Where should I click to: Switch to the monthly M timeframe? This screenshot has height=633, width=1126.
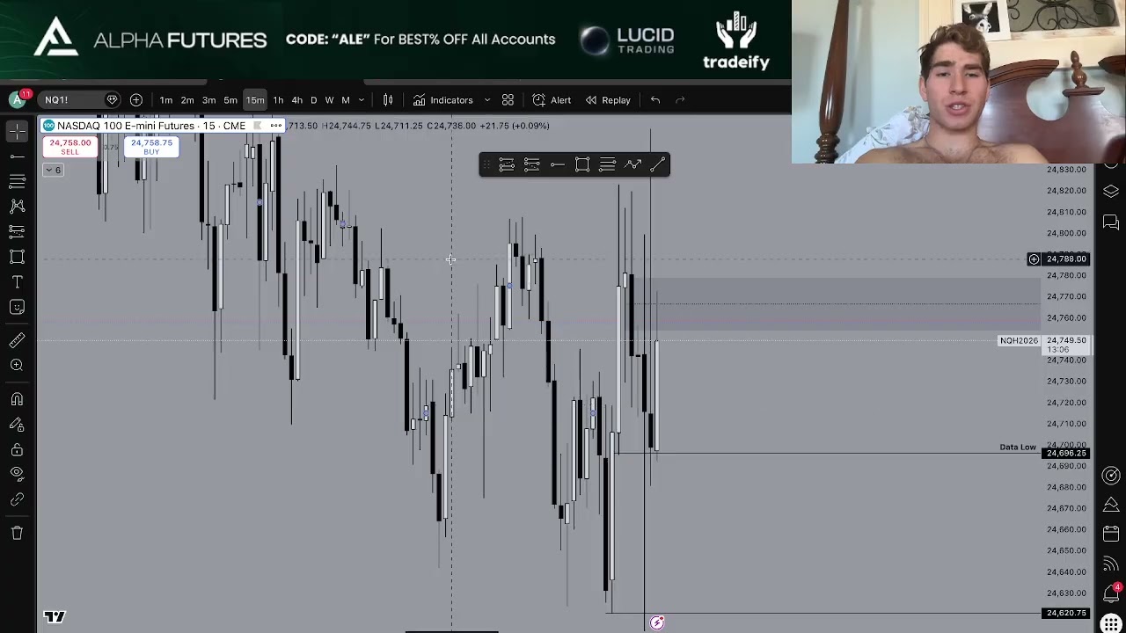(x=346, y=100)
